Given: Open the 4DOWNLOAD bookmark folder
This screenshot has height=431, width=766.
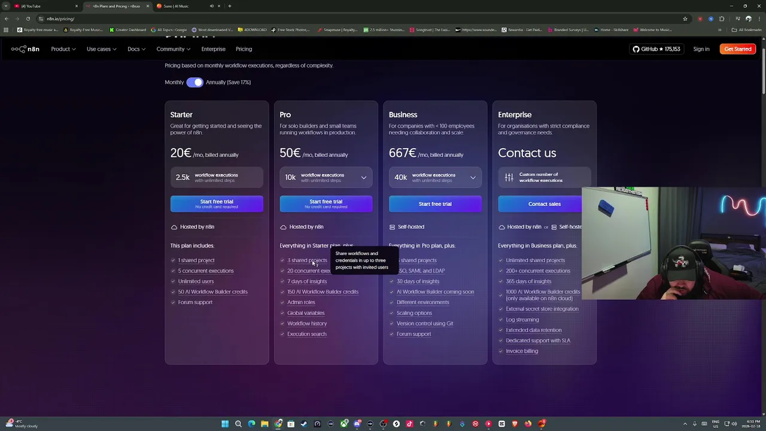Looking at the screenshot, I should click(252, 30).
